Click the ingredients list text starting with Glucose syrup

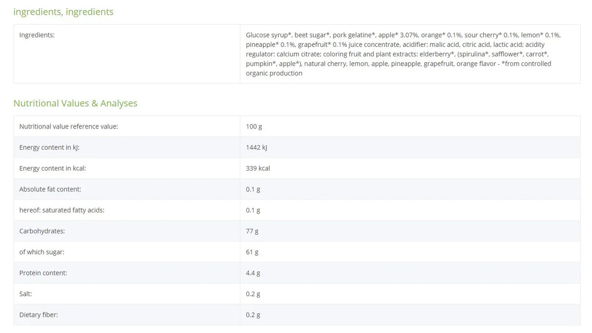(x=404, y=54)
